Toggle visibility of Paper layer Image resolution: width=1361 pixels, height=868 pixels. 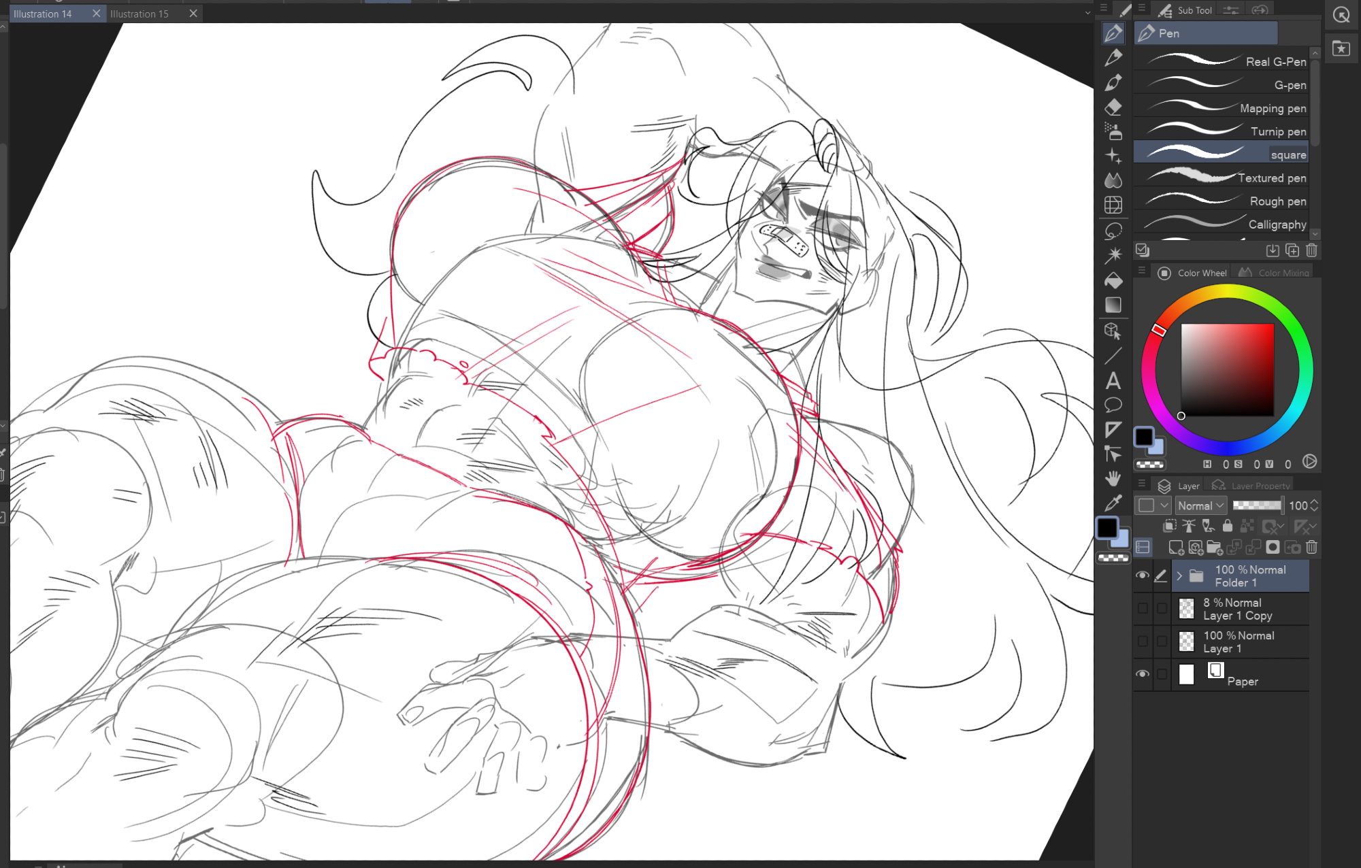1143,673
